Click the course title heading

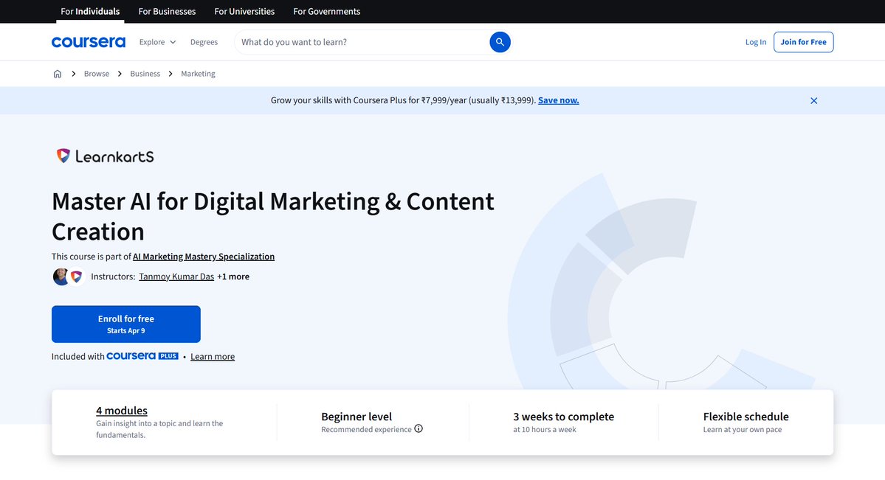coord(272,217)
